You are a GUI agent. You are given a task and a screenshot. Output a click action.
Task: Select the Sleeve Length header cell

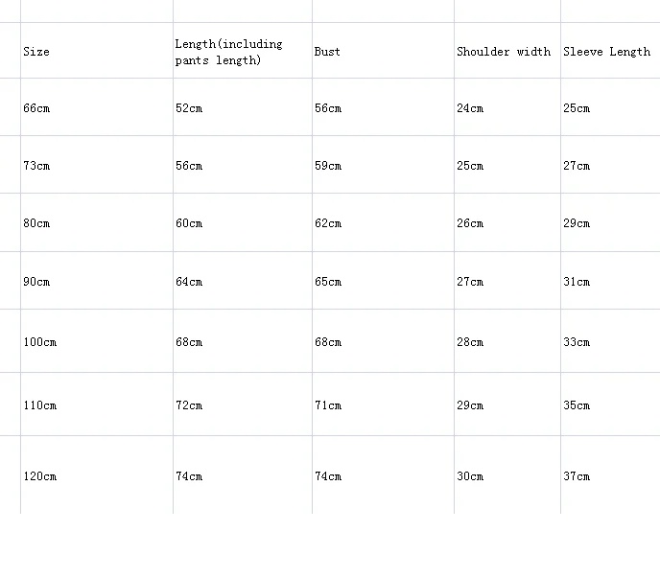pos(610,51)
